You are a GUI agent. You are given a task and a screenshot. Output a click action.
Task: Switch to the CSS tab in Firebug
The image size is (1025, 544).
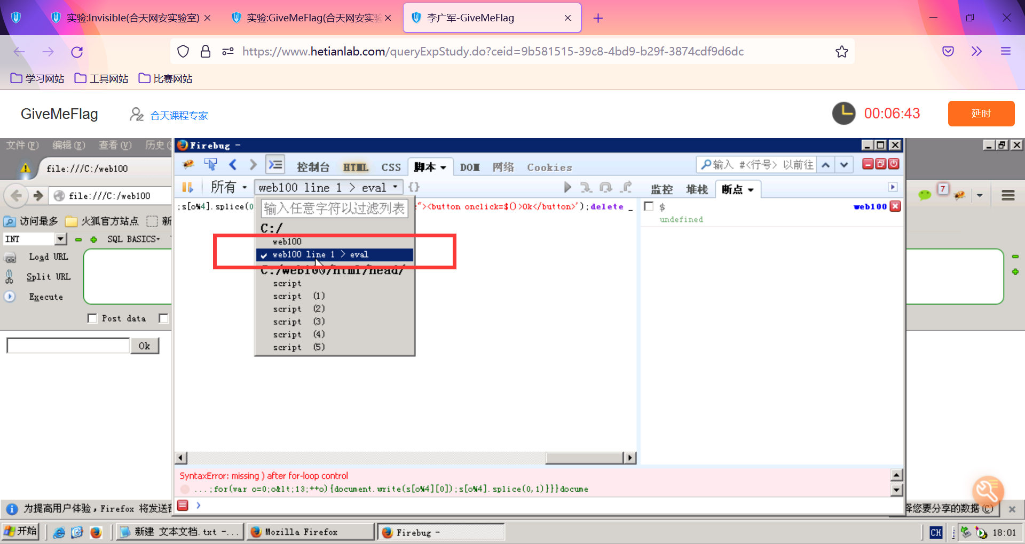coord(391,167)
